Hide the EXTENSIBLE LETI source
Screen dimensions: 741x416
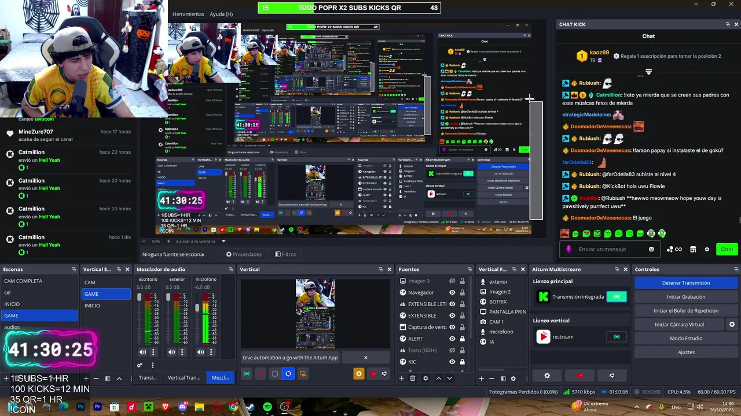[452, 304]
